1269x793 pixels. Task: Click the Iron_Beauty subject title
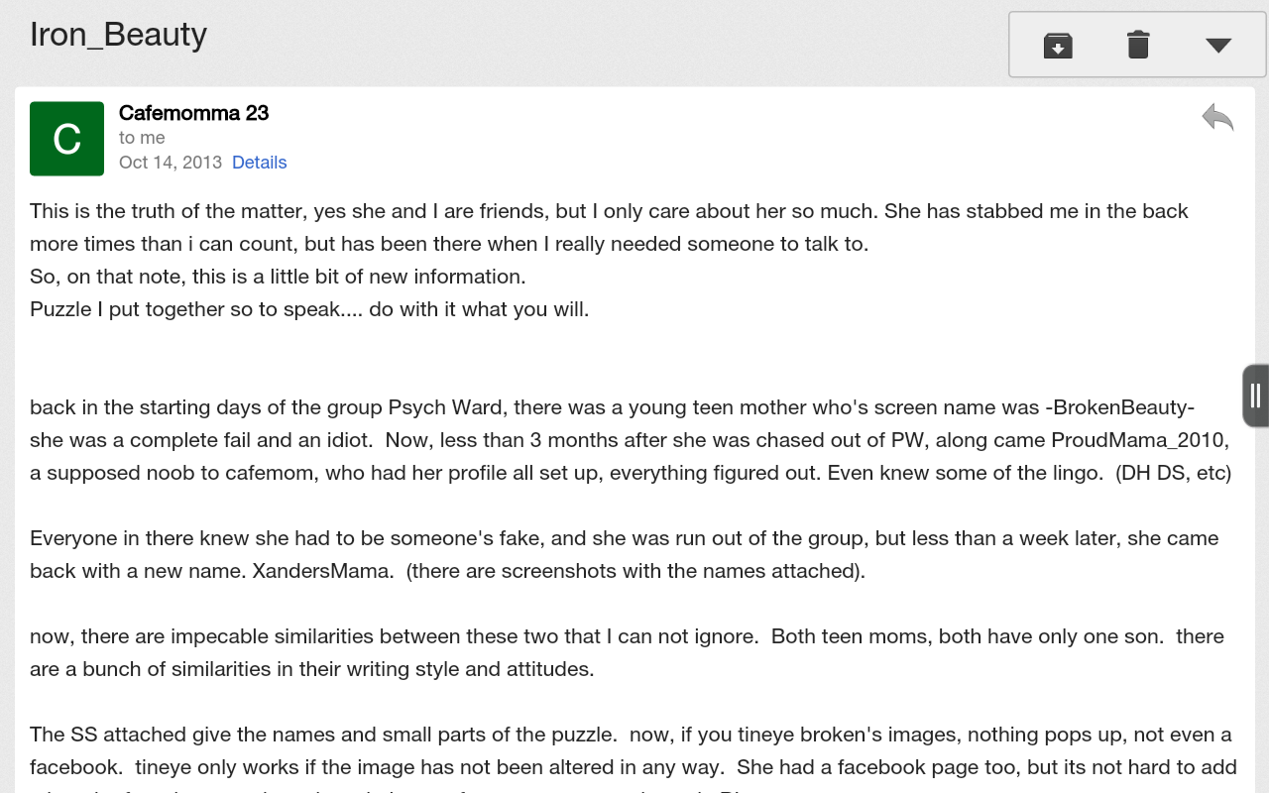118,34
